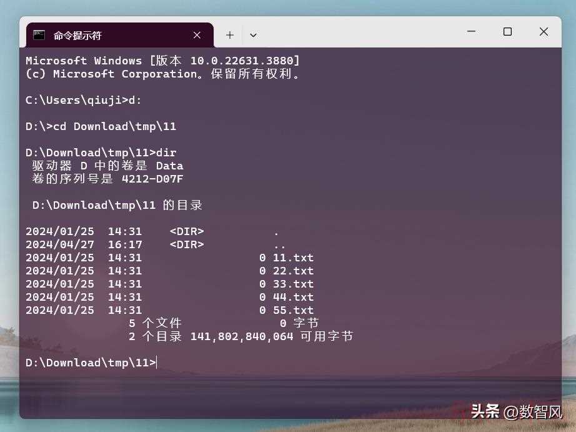Click the file name 55.txt
Image resolution: width=576 pixels, height=432 pixels.
tap(293, 310)
